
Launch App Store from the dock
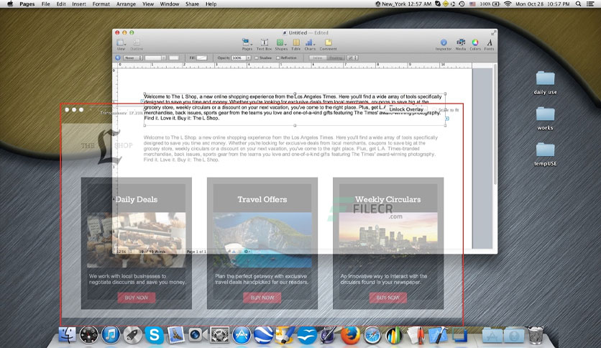(242, 335)
